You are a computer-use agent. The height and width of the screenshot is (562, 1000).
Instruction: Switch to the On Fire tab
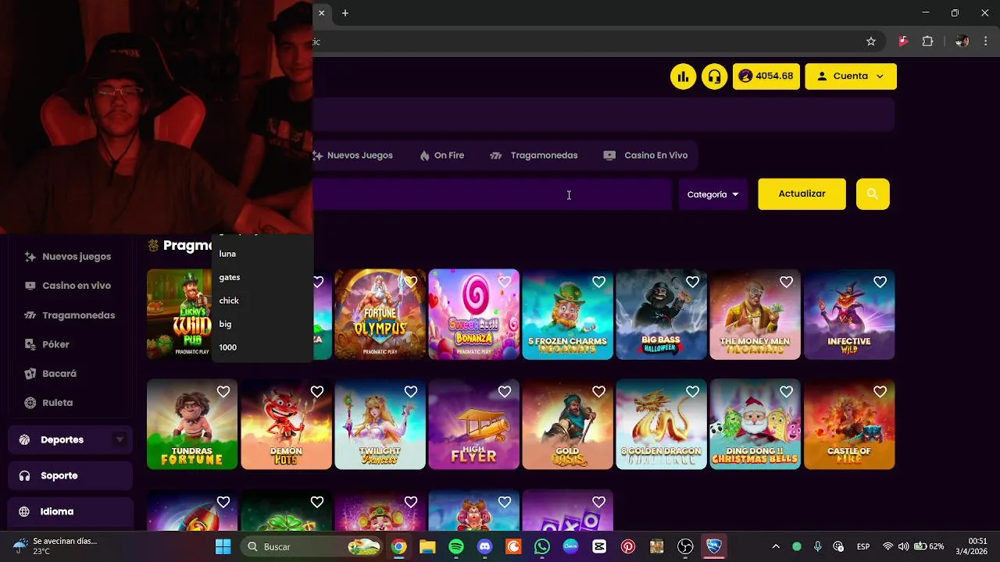pos(442,155)
